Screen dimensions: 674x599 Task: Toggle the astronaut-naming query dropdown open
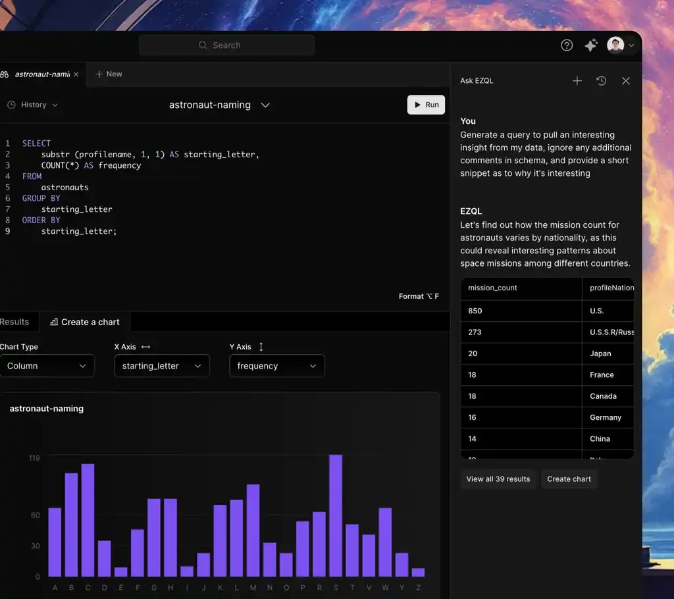click(x=265, y=105)
